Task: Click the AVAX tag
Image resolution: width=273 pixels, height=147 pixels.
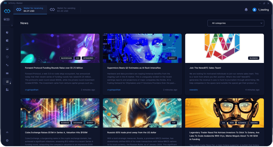Action: [x=232, y=123]
